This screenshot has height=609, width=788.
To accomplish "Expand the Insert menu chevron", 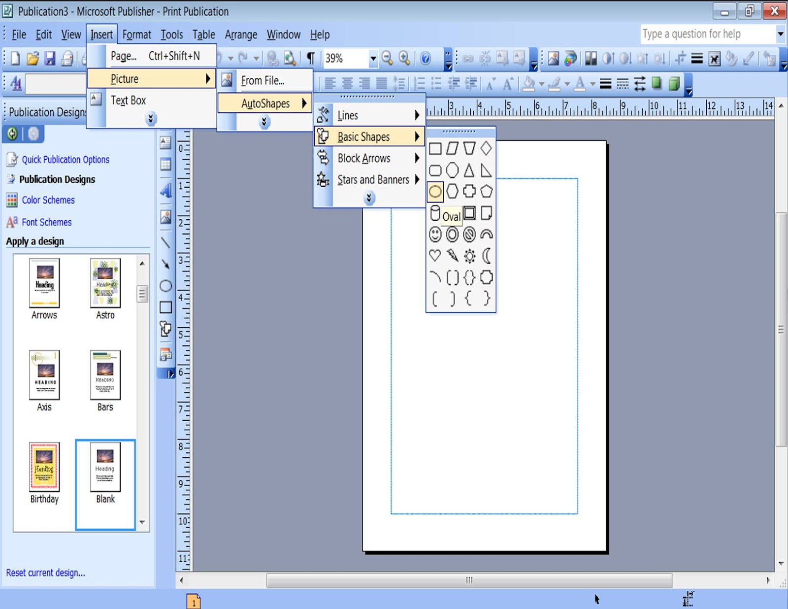I will pyautogui.click(x=151, y=119).
